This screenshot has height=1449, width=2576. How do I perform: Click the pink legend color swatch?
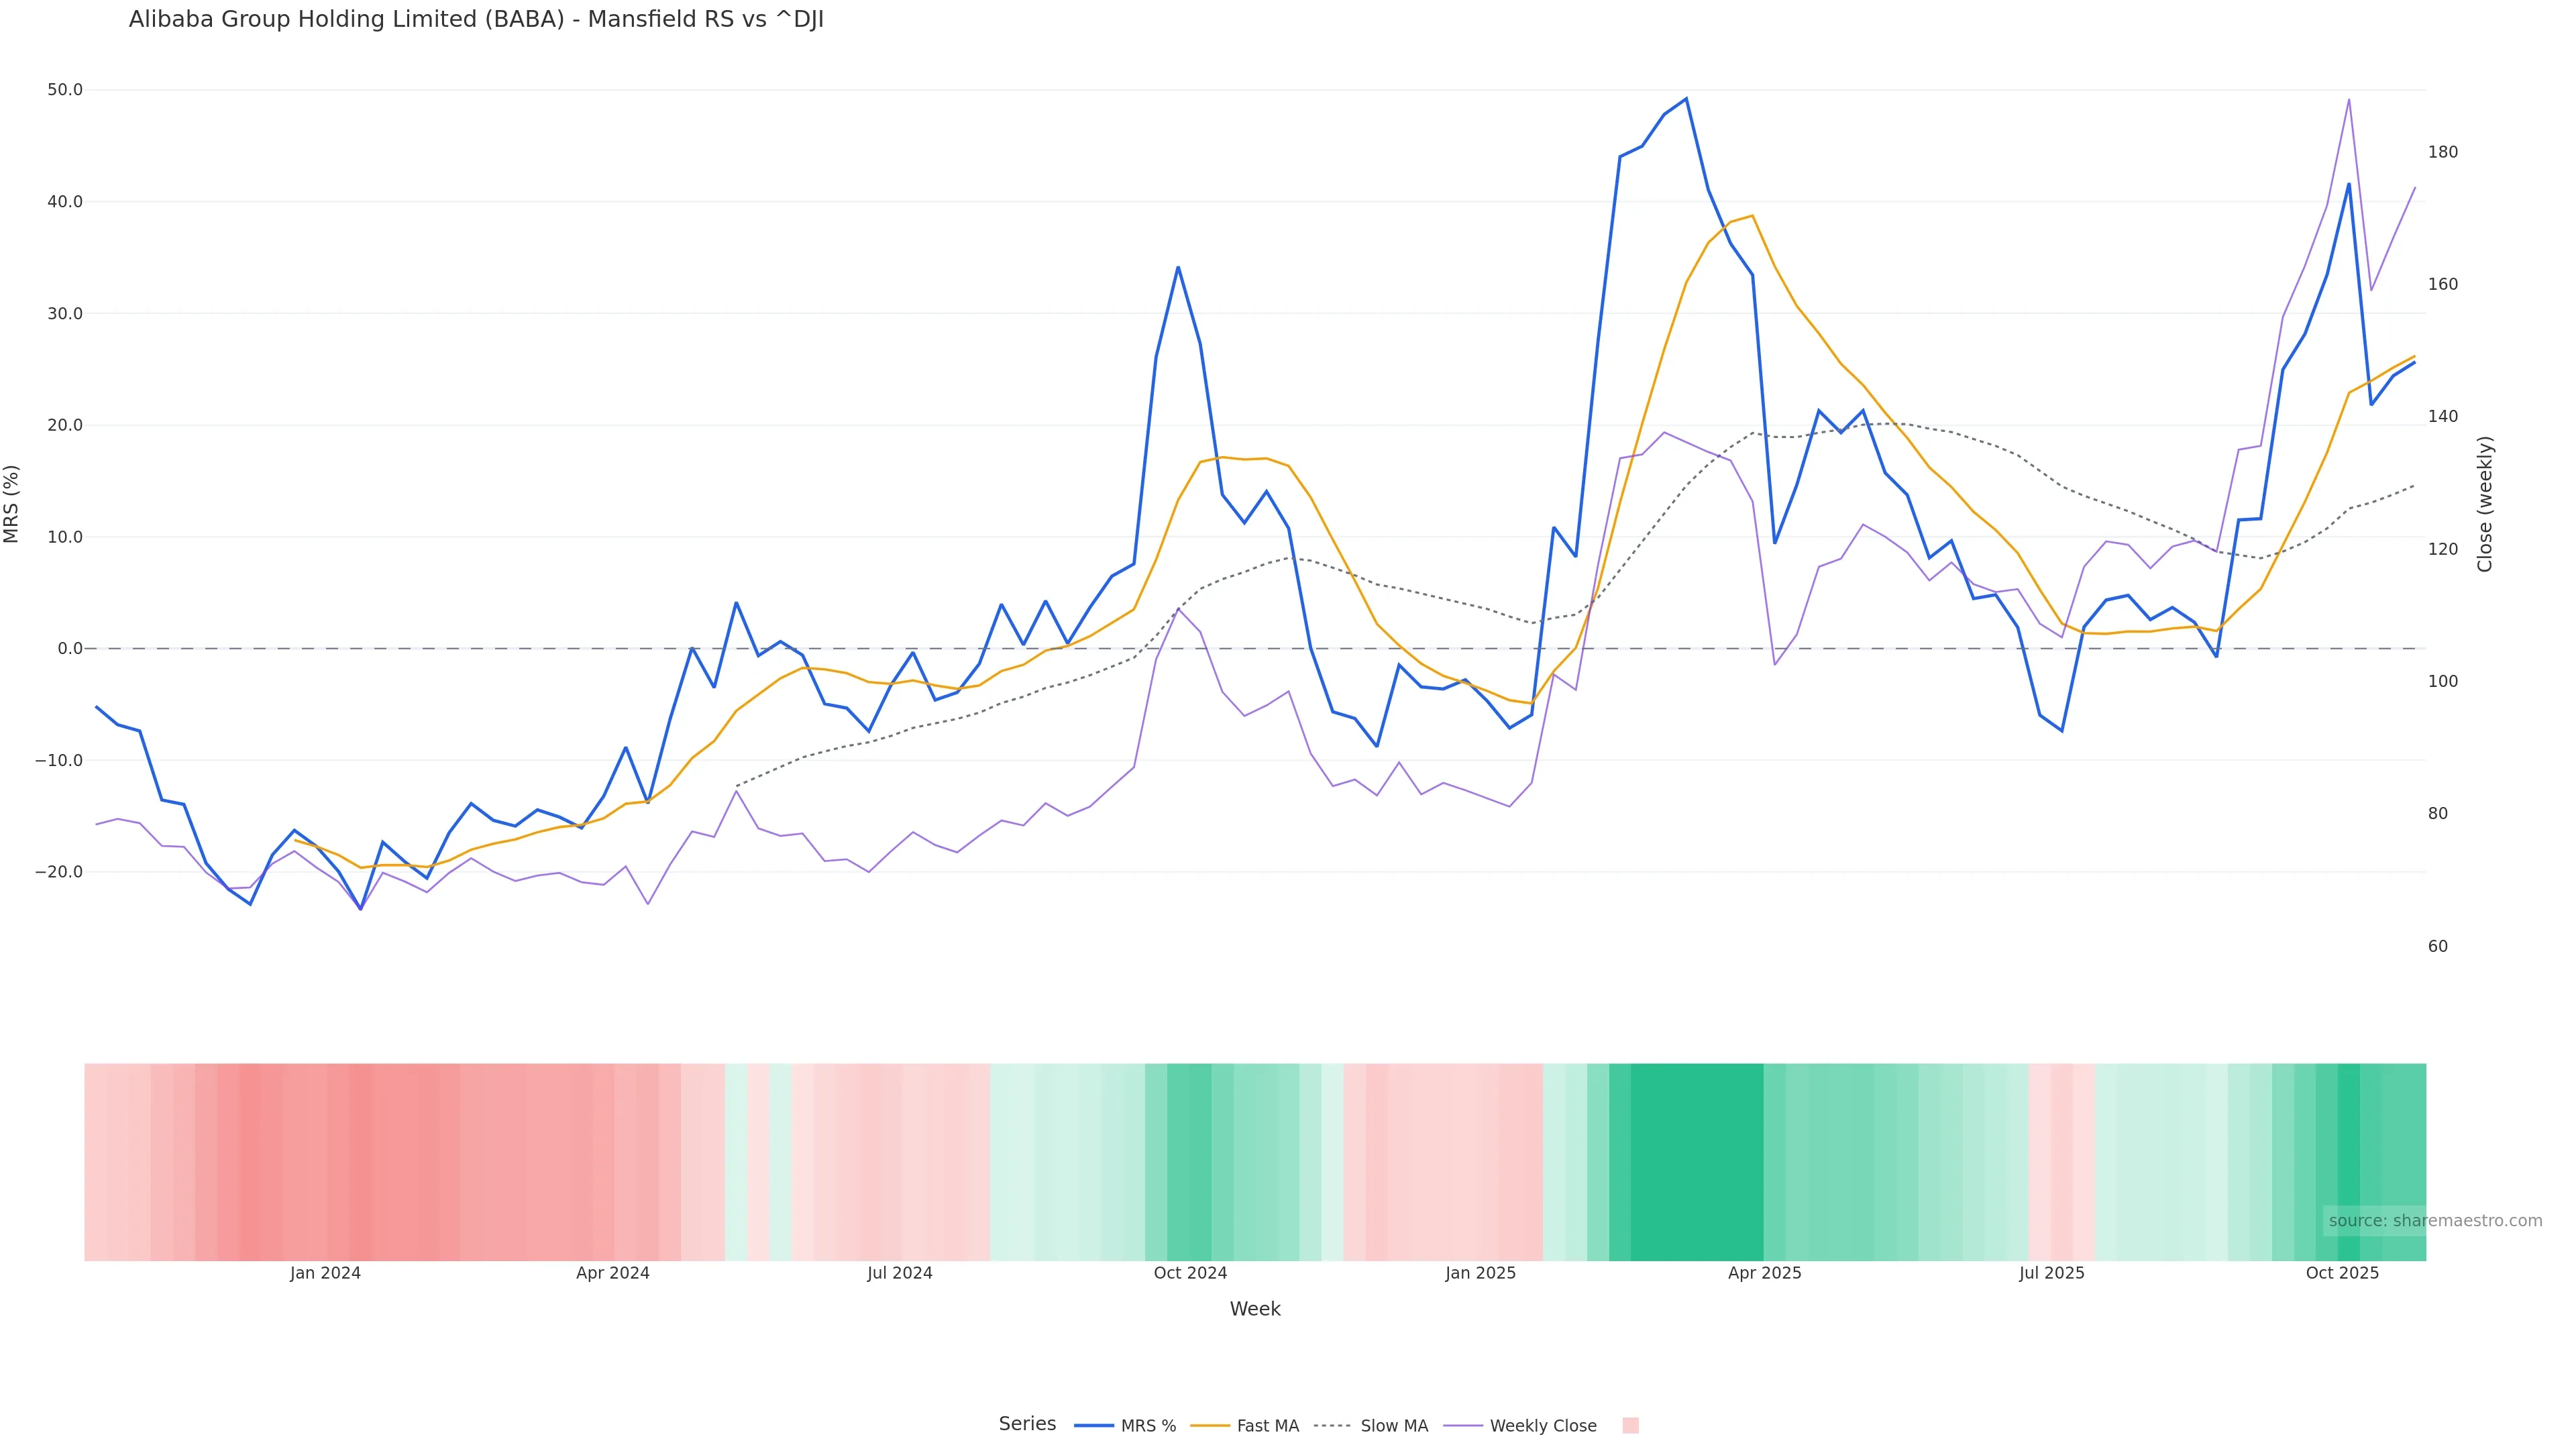coord(1630,1425)
